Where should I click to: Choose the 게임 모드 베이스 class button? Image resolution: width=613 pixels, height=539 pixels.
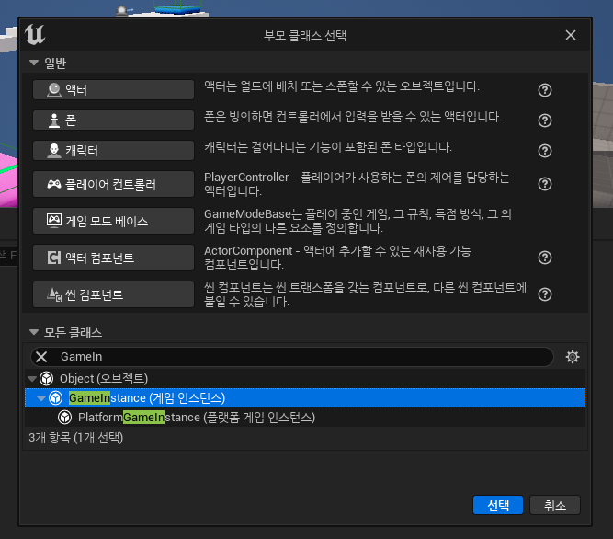click(113, 221)
